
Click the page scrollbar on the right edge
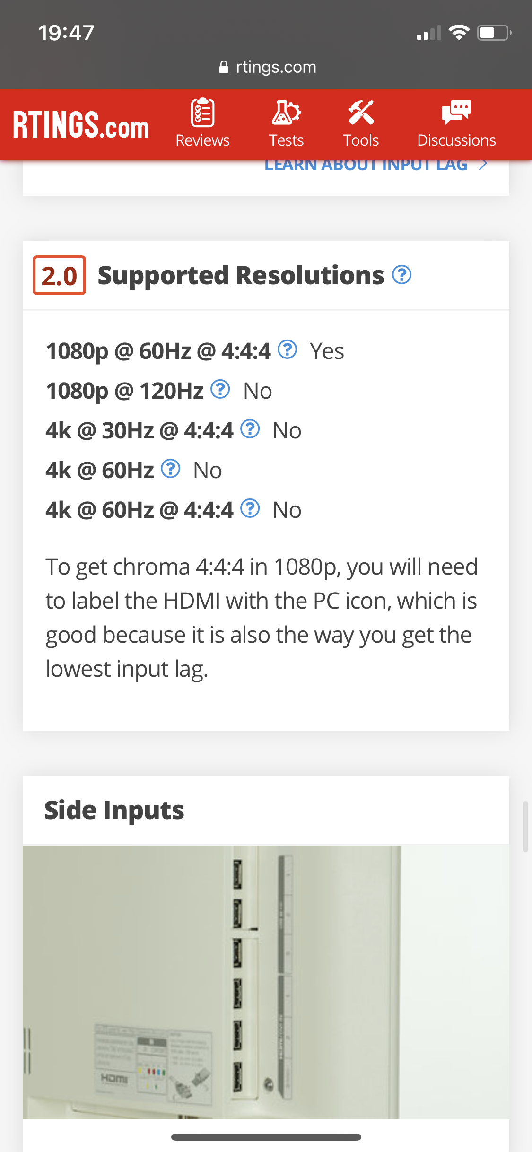click(525, 827)
